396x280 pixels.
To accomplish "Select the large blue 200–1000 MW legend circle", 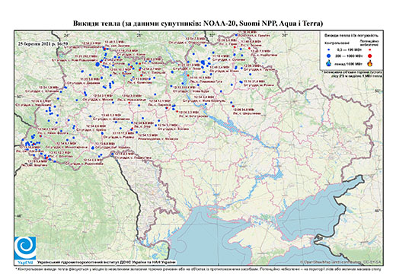I will [329, 56].
